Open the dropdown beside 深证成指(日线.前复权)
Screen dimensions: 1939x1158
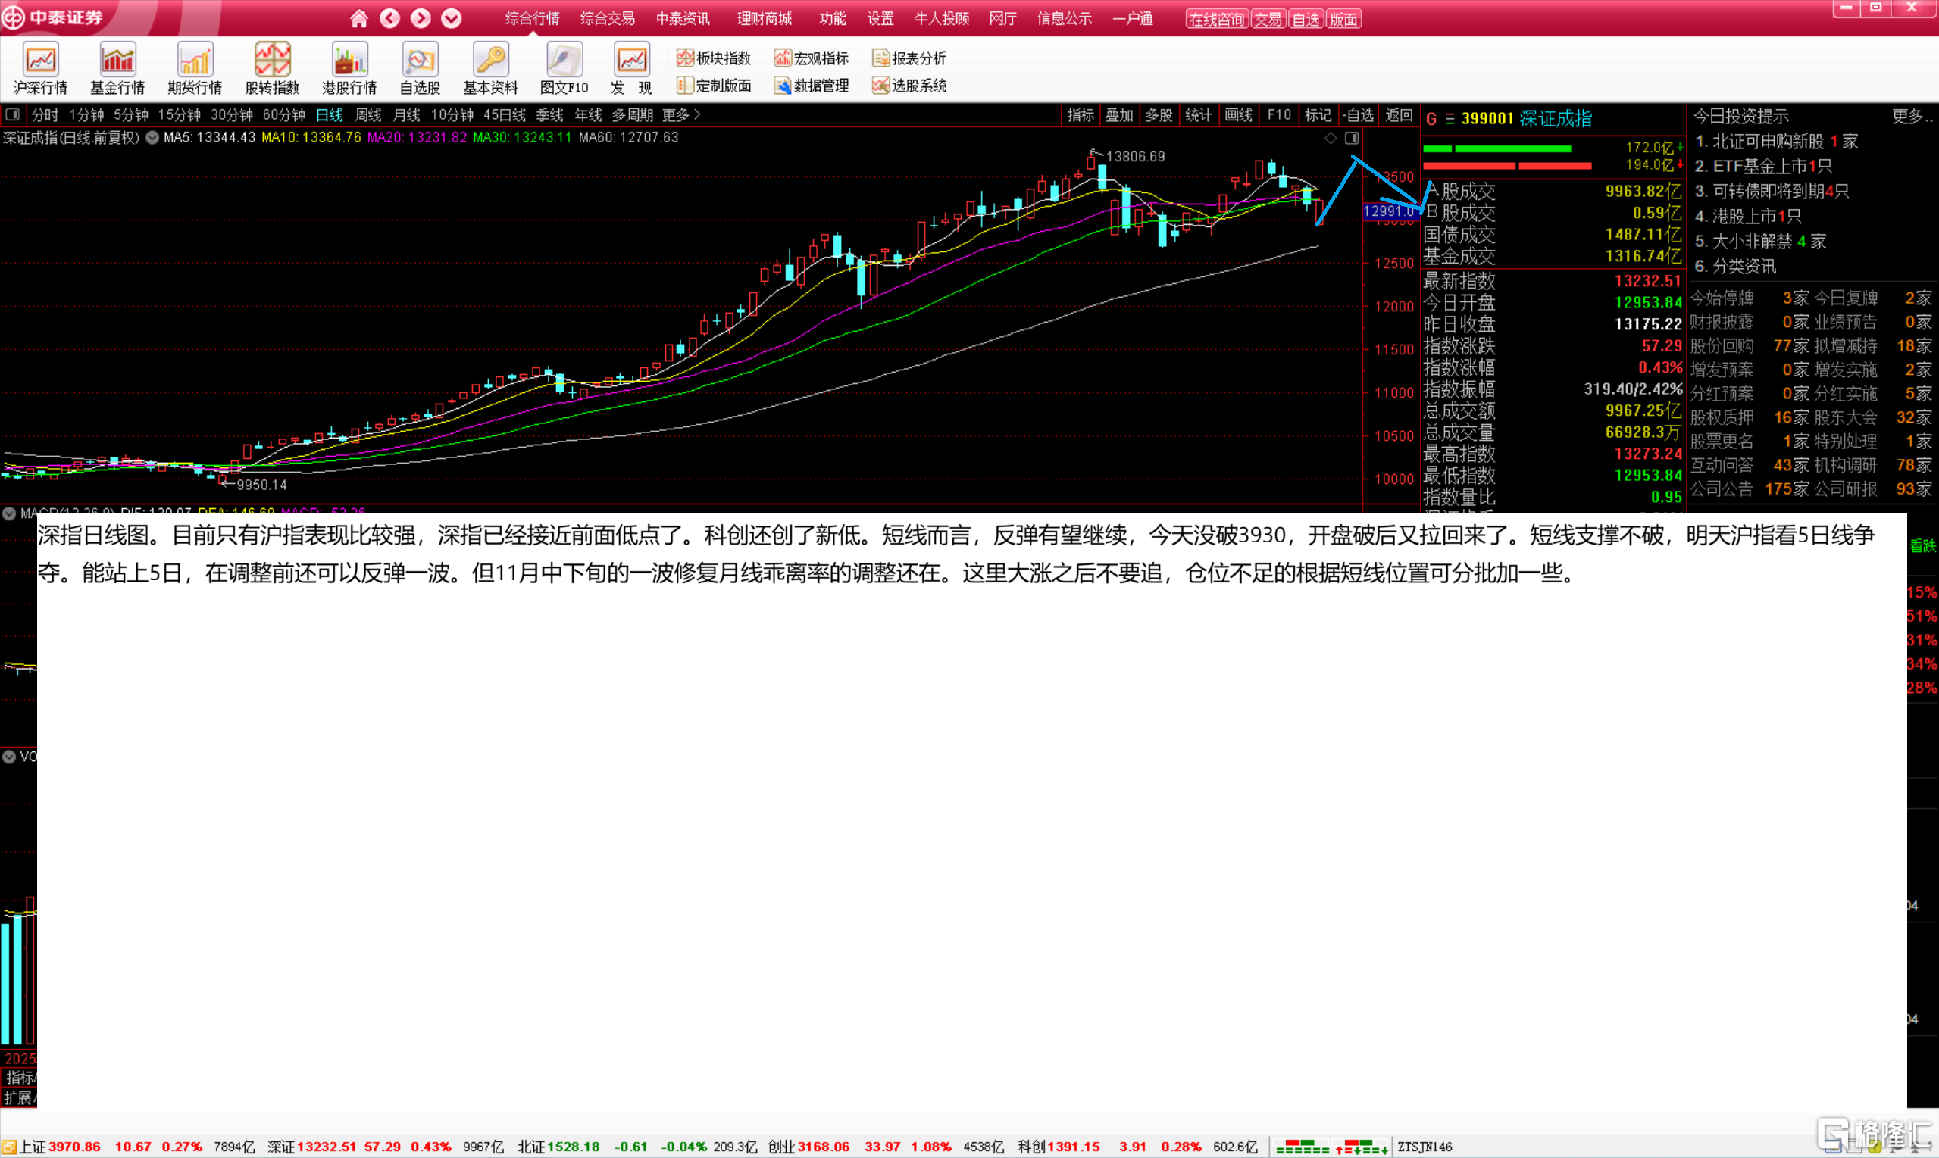(x=152, y=137)
